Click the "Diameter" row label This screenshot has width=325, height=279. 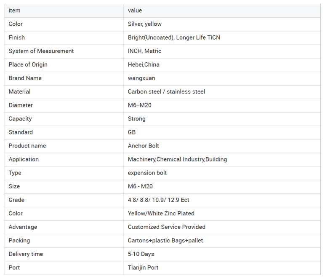(x=21, y=105)
